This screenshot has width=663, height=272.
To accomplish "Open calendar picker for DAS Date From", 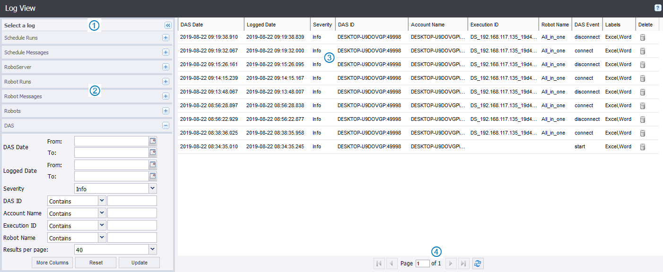I will tap(153, 141).
